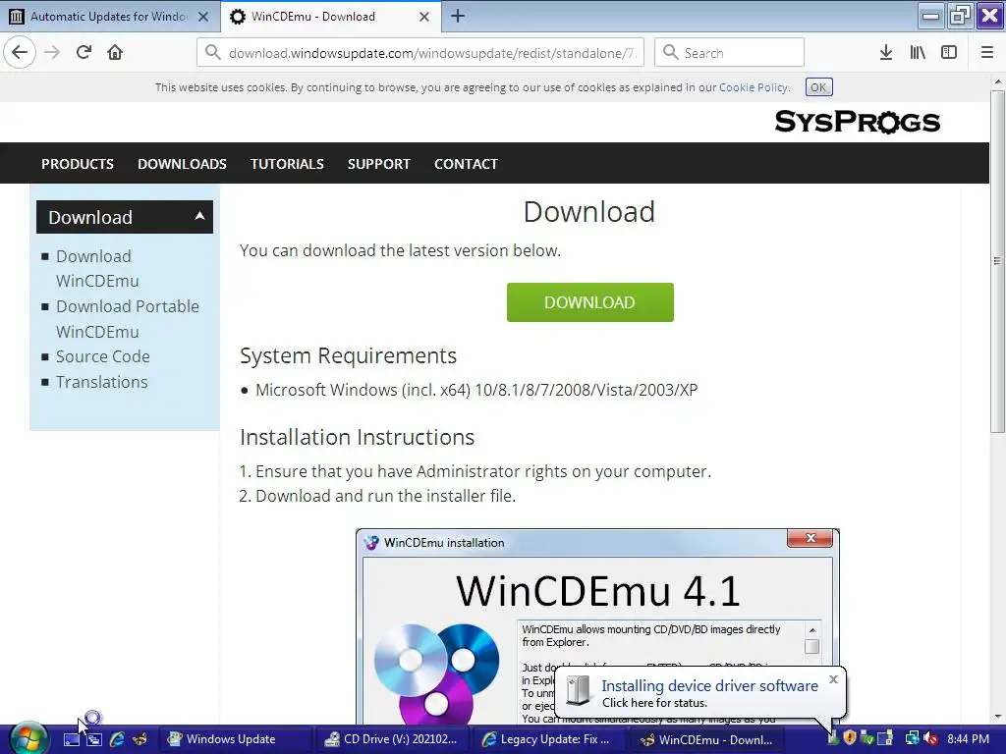Viewport: 1006px width, 754px height.
Task: Go back to the previous page
Action: click(x=20, y=53)
